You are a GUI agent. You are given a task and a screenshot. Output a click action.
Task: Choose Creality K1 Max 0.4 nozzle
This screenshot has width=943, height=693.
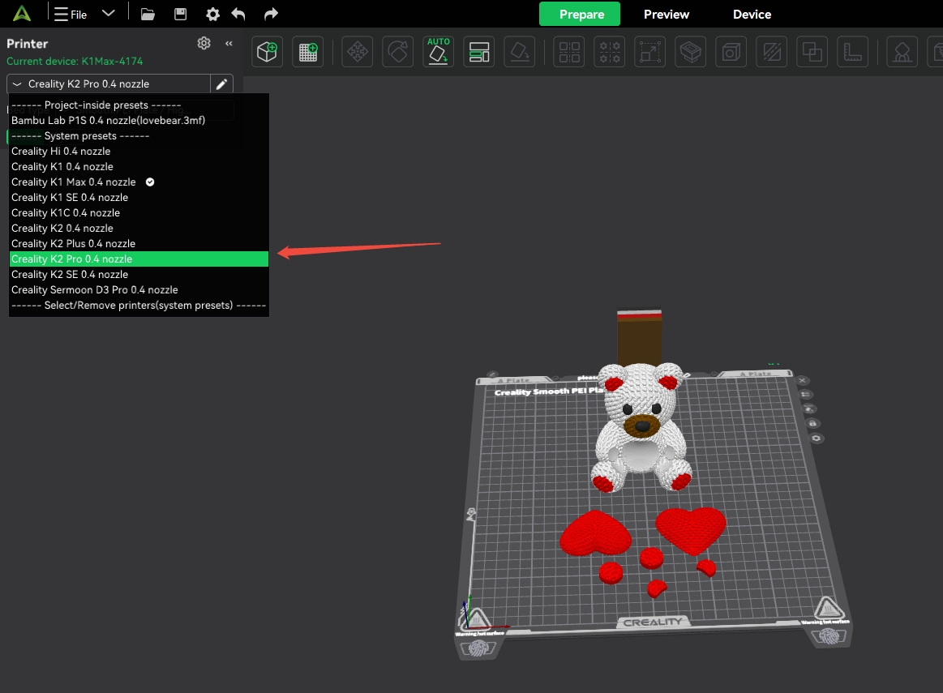(x=74, y=182)
